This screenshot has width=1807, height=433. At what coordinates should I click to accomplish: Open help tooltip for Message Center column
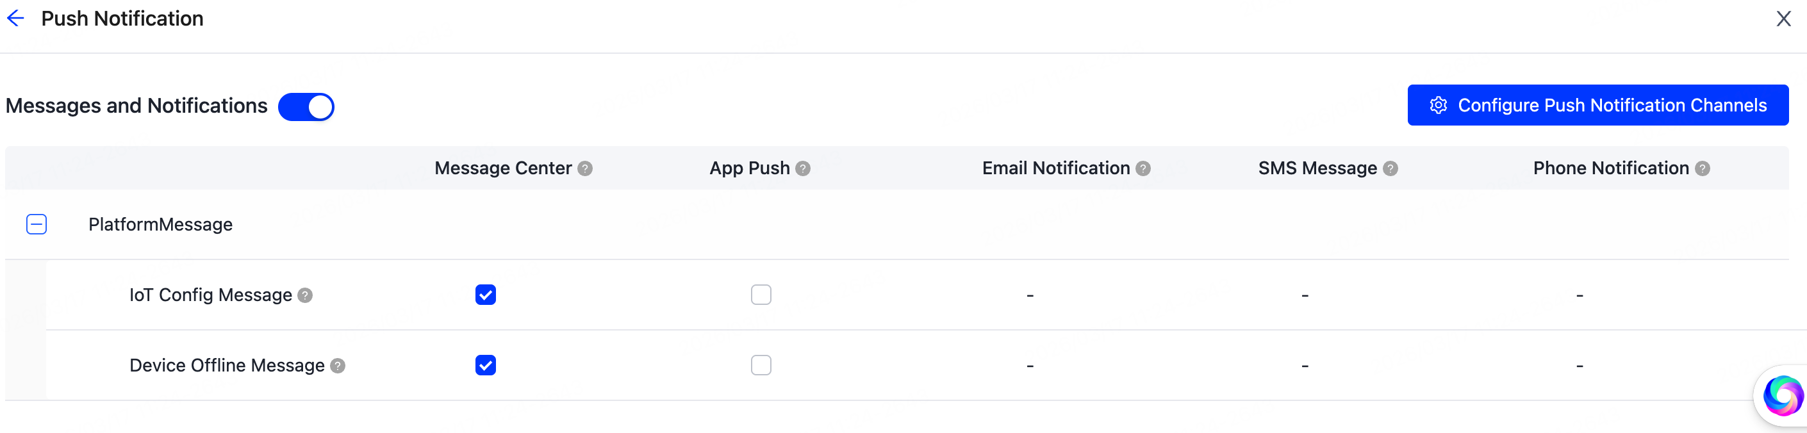(585, 168)
